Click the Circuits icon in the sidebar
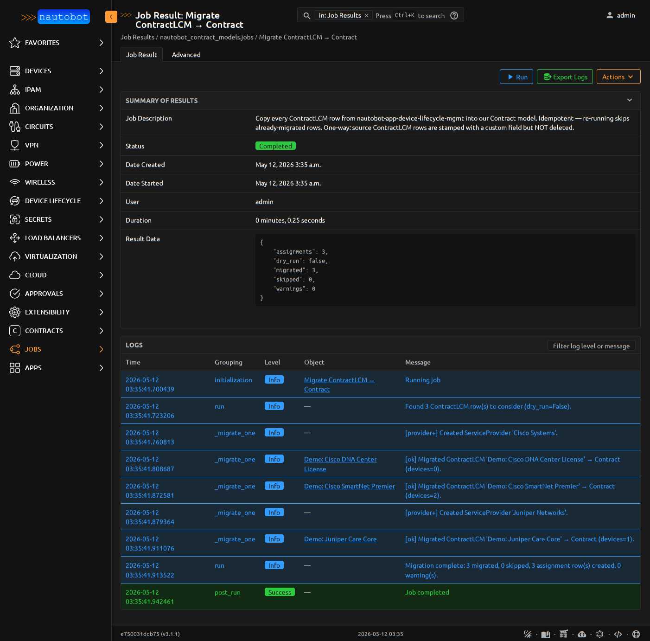 click(15, 127)
